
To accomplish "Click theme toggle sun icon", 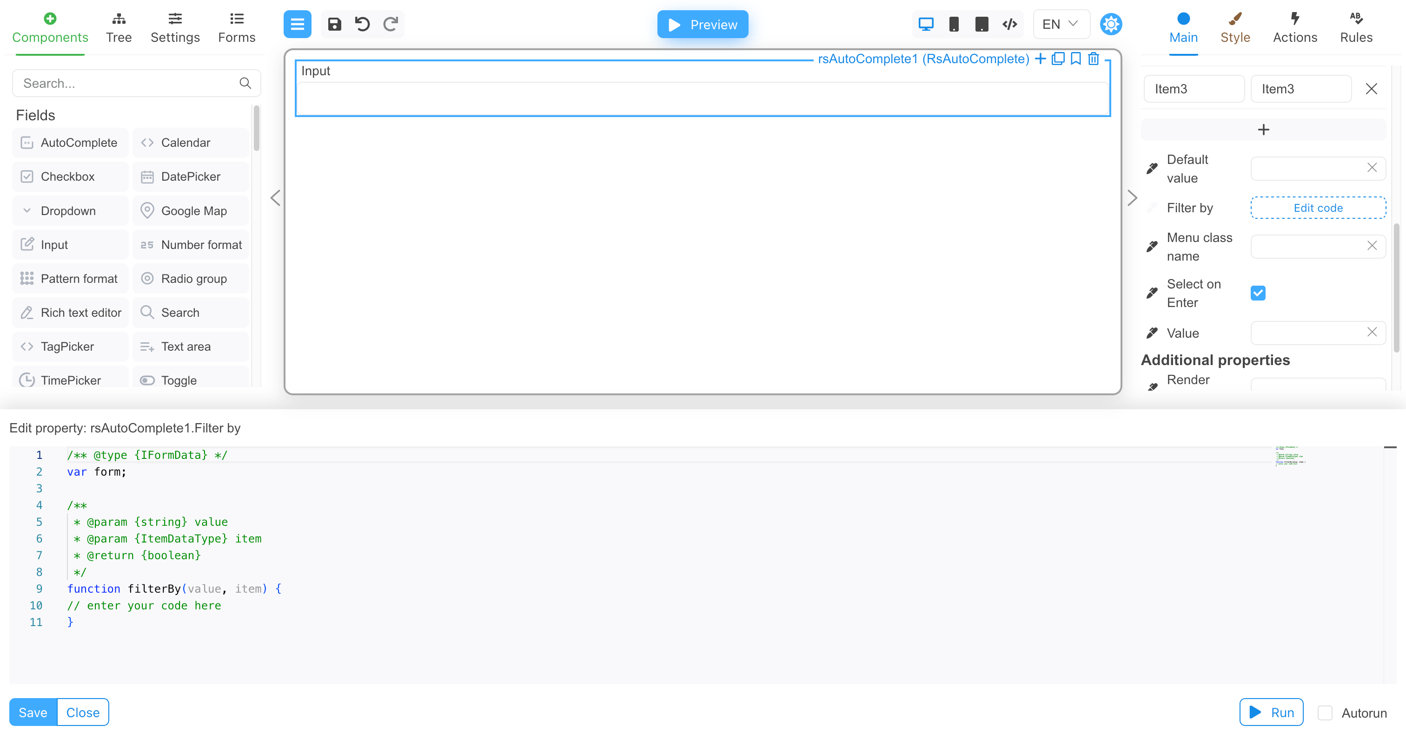I will (1111, 25).
